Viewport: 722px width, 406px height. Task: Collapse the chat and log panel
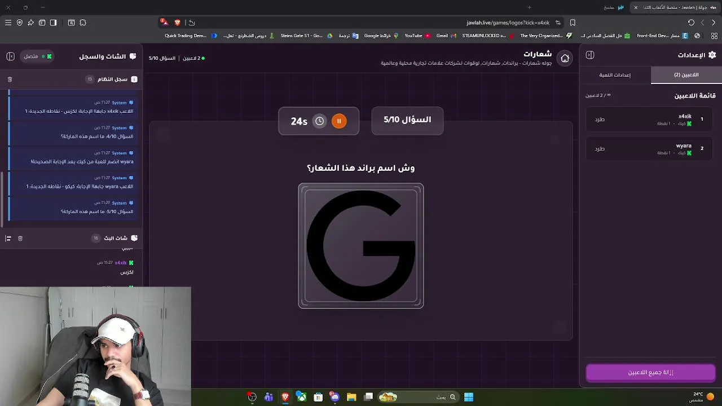[10, 56]
